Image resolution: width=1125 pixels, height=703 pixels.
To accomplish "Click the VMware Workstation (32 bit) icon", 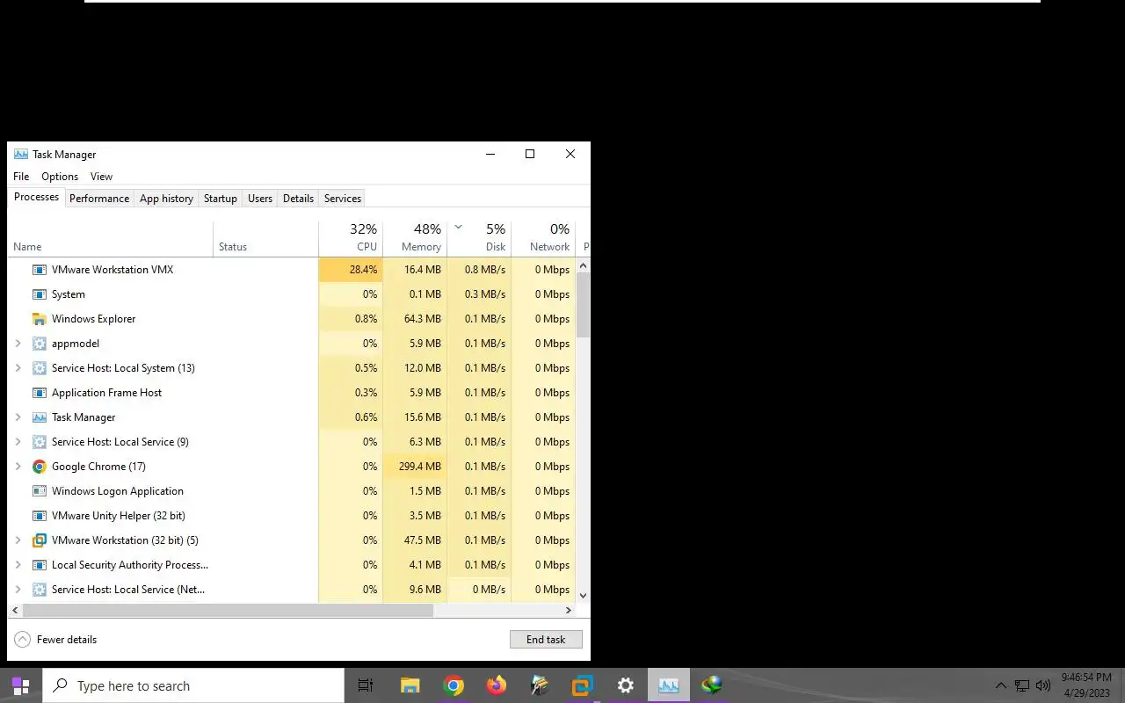I will [39, 540].
